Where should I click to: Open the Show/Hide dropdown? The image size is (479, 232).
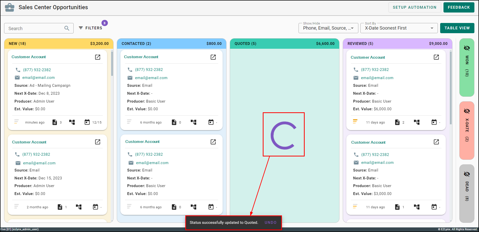pos(328,28)
